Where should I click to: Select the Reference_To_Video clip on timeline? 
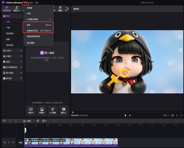(x=71, y=142)
